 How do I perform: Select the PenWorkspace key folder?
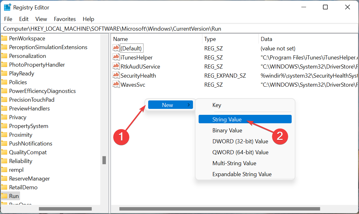point(27,38)
